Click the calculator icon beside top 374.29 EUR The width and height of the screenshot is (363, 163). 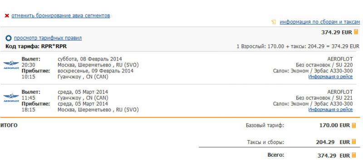click(x=356, y=32)
